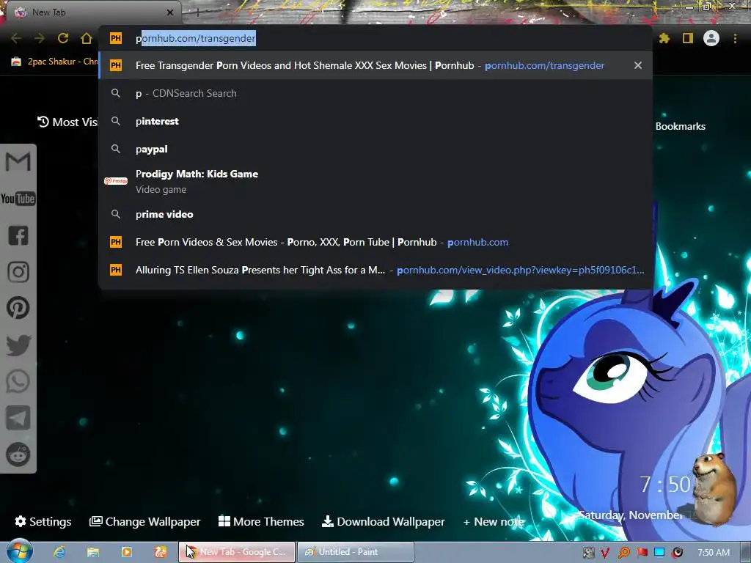Click the address bar text field
751x563 pixels.
[375, 38]
